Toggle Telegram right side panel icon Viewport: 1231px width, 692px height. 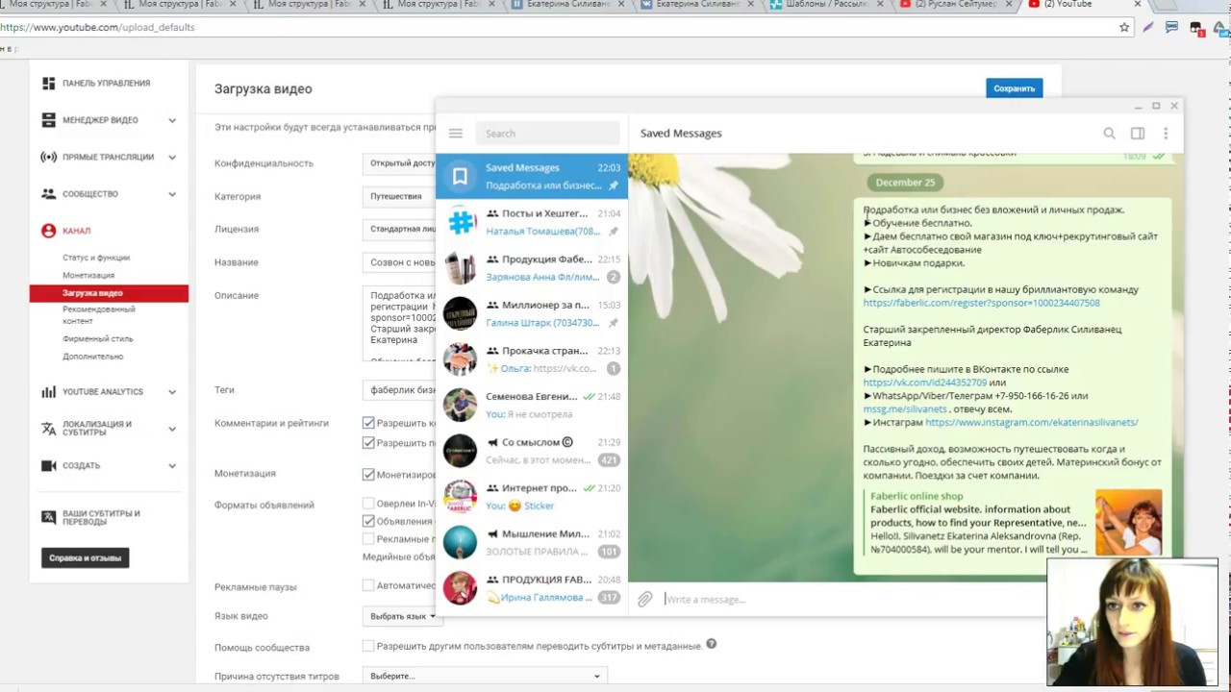[x=1138, y=134]
